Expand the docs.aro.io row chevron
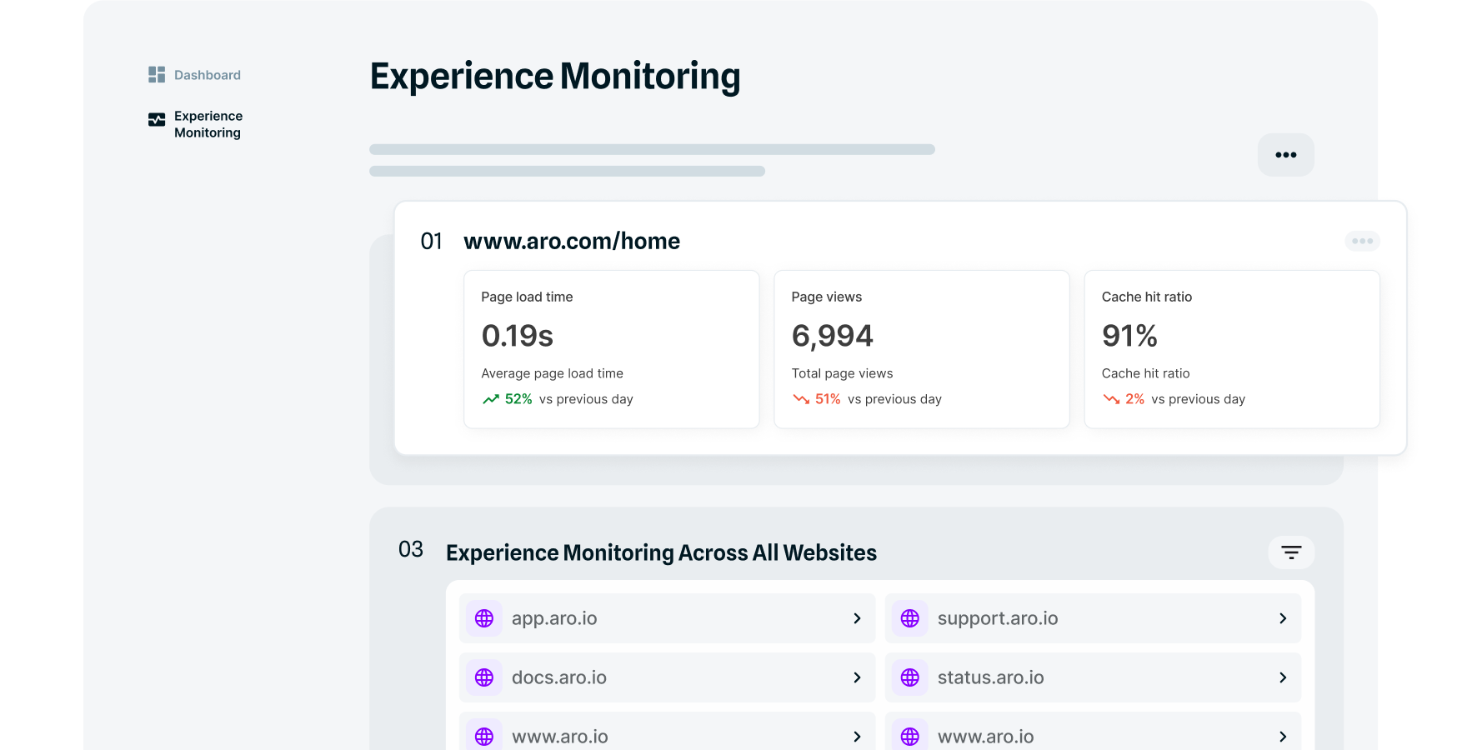Viewport: 1462px width, 750px height. 857,677
